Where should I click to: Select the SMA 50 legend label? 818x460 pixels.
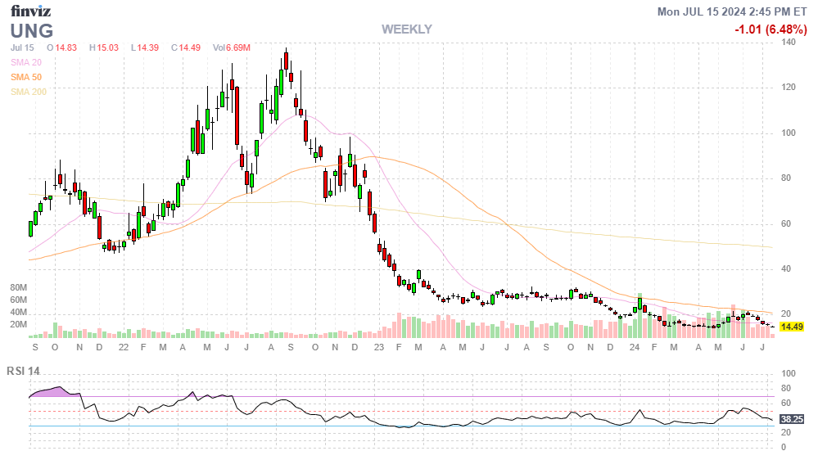[x=26, y=77]
